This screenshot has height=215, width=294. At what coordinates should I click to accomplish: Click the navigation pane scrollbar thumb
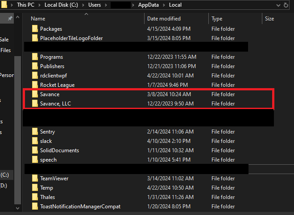click(x=18, y=130)
